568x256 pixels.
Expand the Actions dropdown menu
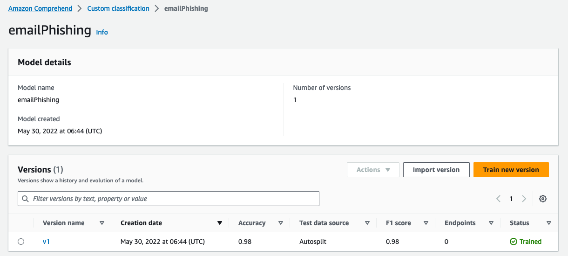pyautogui.click(x=373, y=170)
